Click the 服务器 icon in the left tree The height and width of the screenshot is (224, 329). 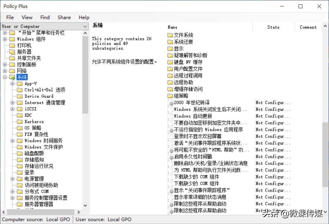point(13,52)
